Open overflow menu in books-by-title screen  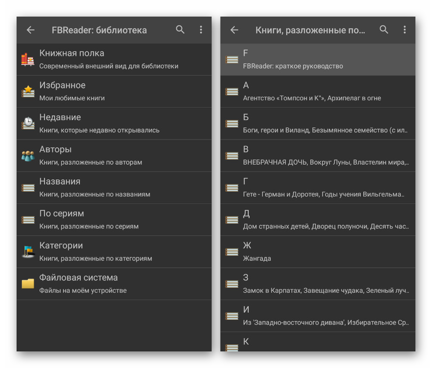pos(405,30)
